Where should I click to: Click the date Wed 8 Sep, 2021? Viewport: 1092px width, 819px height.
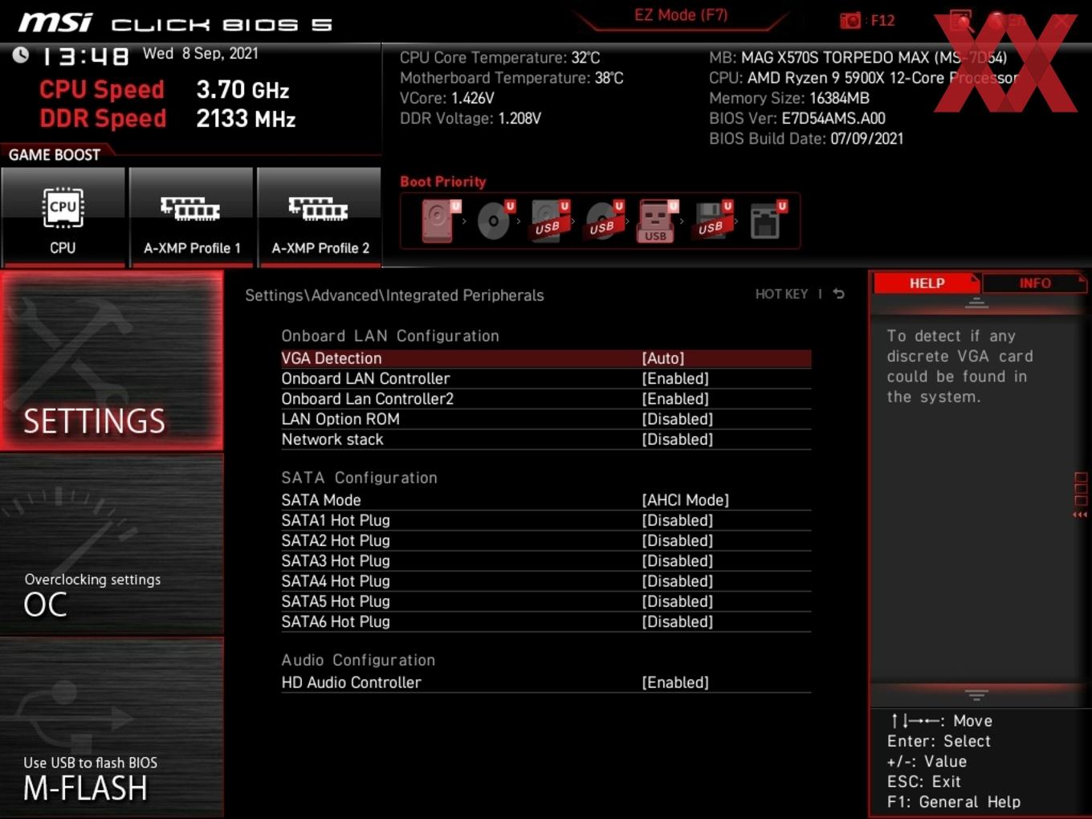(201, 54)
